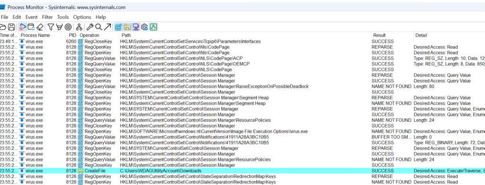Open the Options menu
485x185 pixels.
(82, 17)
